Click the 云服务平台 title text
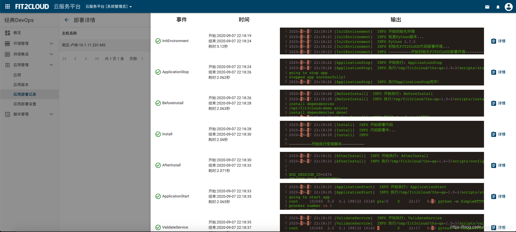 67,6
